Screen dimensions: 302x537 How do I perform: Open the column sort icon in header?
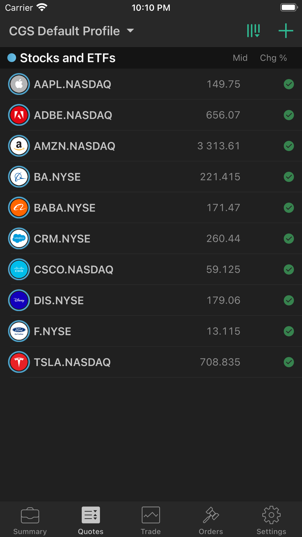(x=253, y=31)
